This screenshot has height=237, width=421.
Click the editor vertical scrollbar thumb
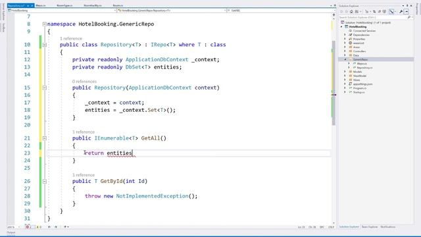click(334, 83)
